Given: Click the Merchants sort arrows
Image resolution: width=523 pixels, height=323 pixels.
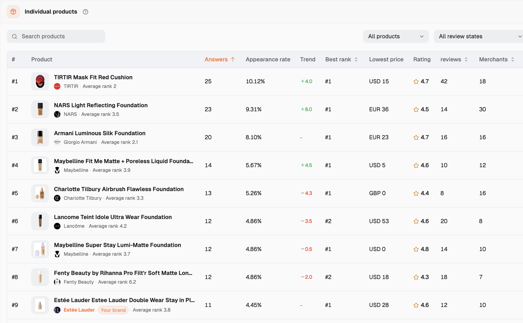Looking at the screenshot, I should point(513,59).
